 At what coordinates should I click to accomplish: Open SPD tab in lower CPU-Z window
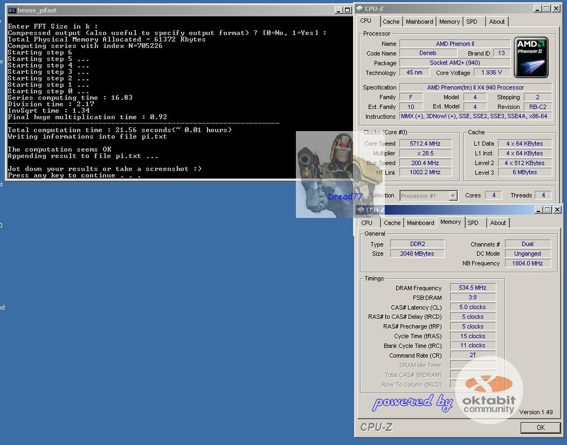click(x=473, y=223)
